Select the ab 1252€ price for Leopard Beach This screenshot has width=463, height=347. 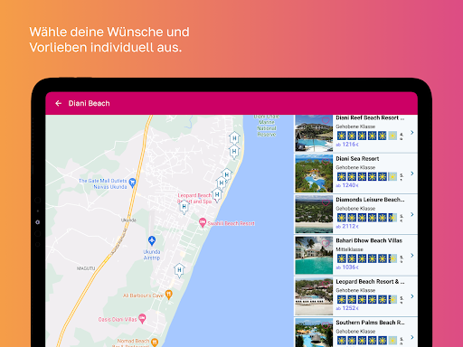point(347,308)
